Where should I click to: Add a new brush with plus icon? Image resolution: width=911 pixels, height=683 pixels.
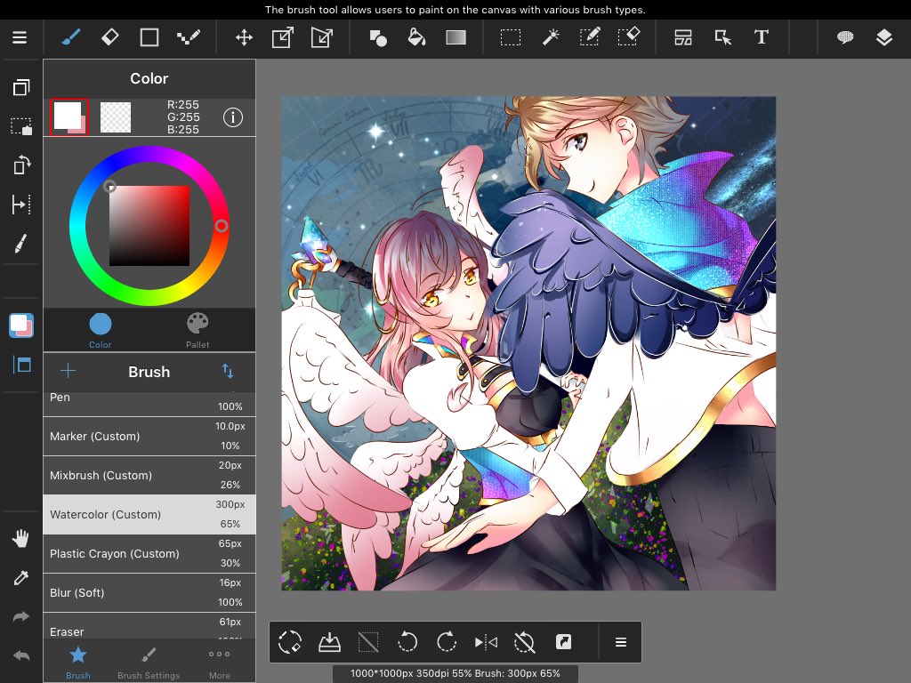68,371
